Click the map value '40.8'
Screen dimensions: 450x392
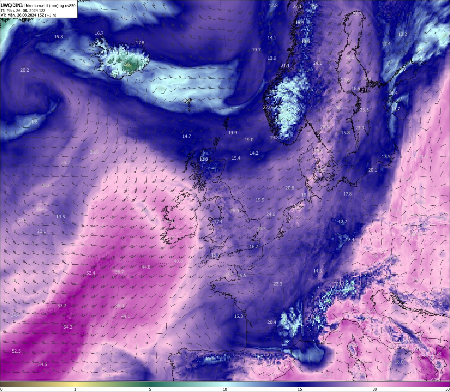tap(178, 261)
